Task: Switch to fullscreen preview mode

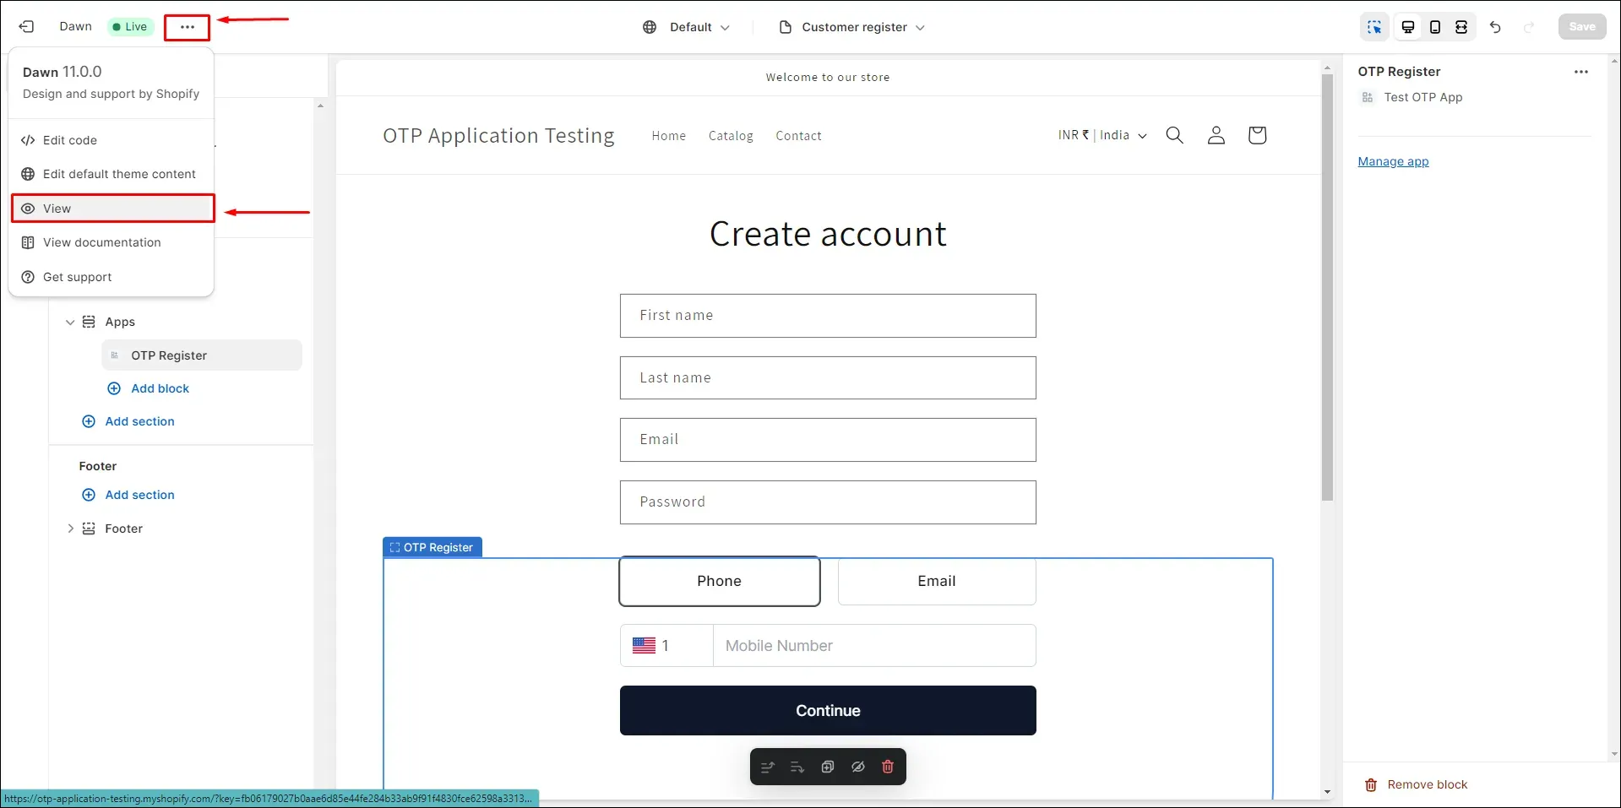Action: pos(1461,27)
